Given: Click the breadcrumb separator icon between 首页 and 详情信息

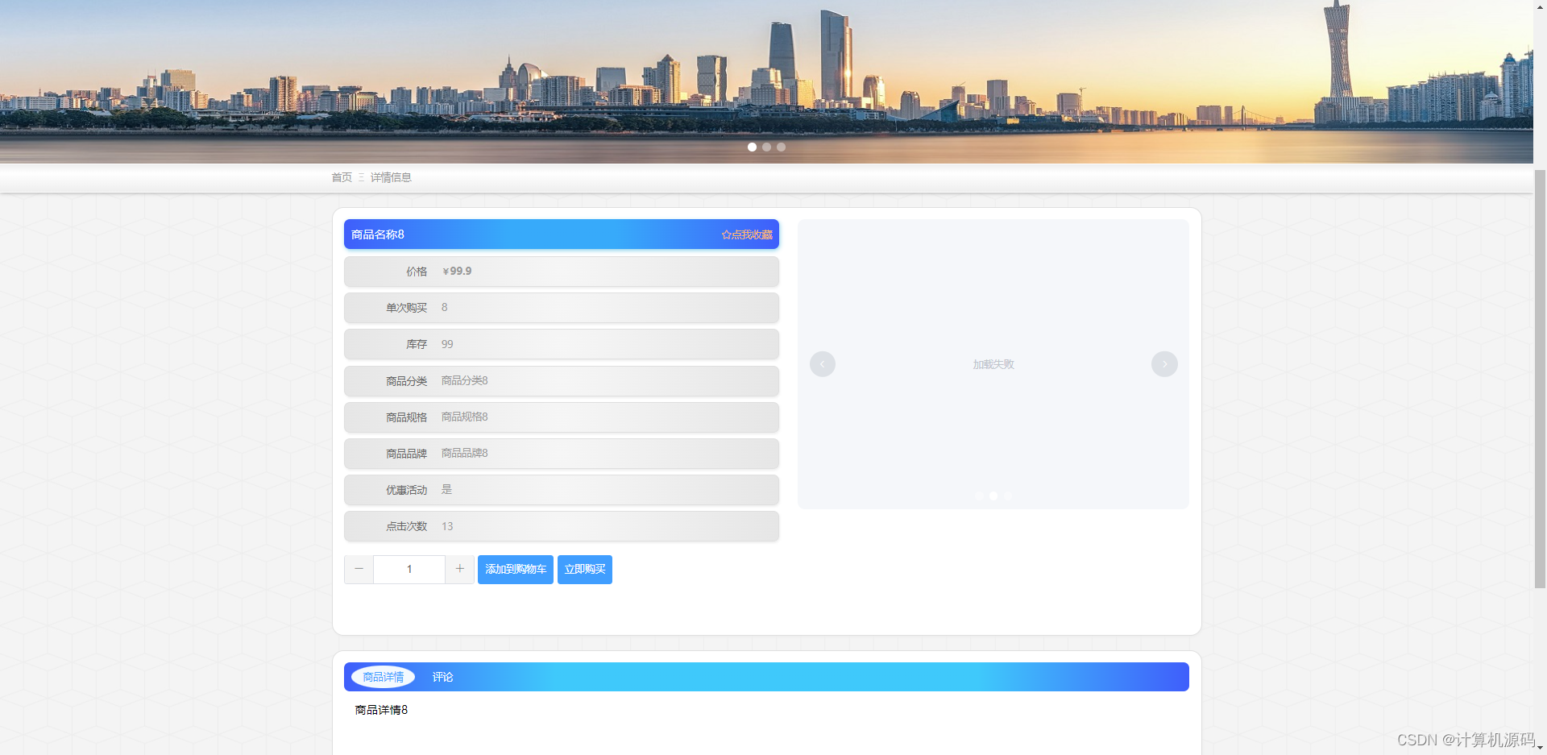Looking at the screenshot, I should [x=361, y=177].
